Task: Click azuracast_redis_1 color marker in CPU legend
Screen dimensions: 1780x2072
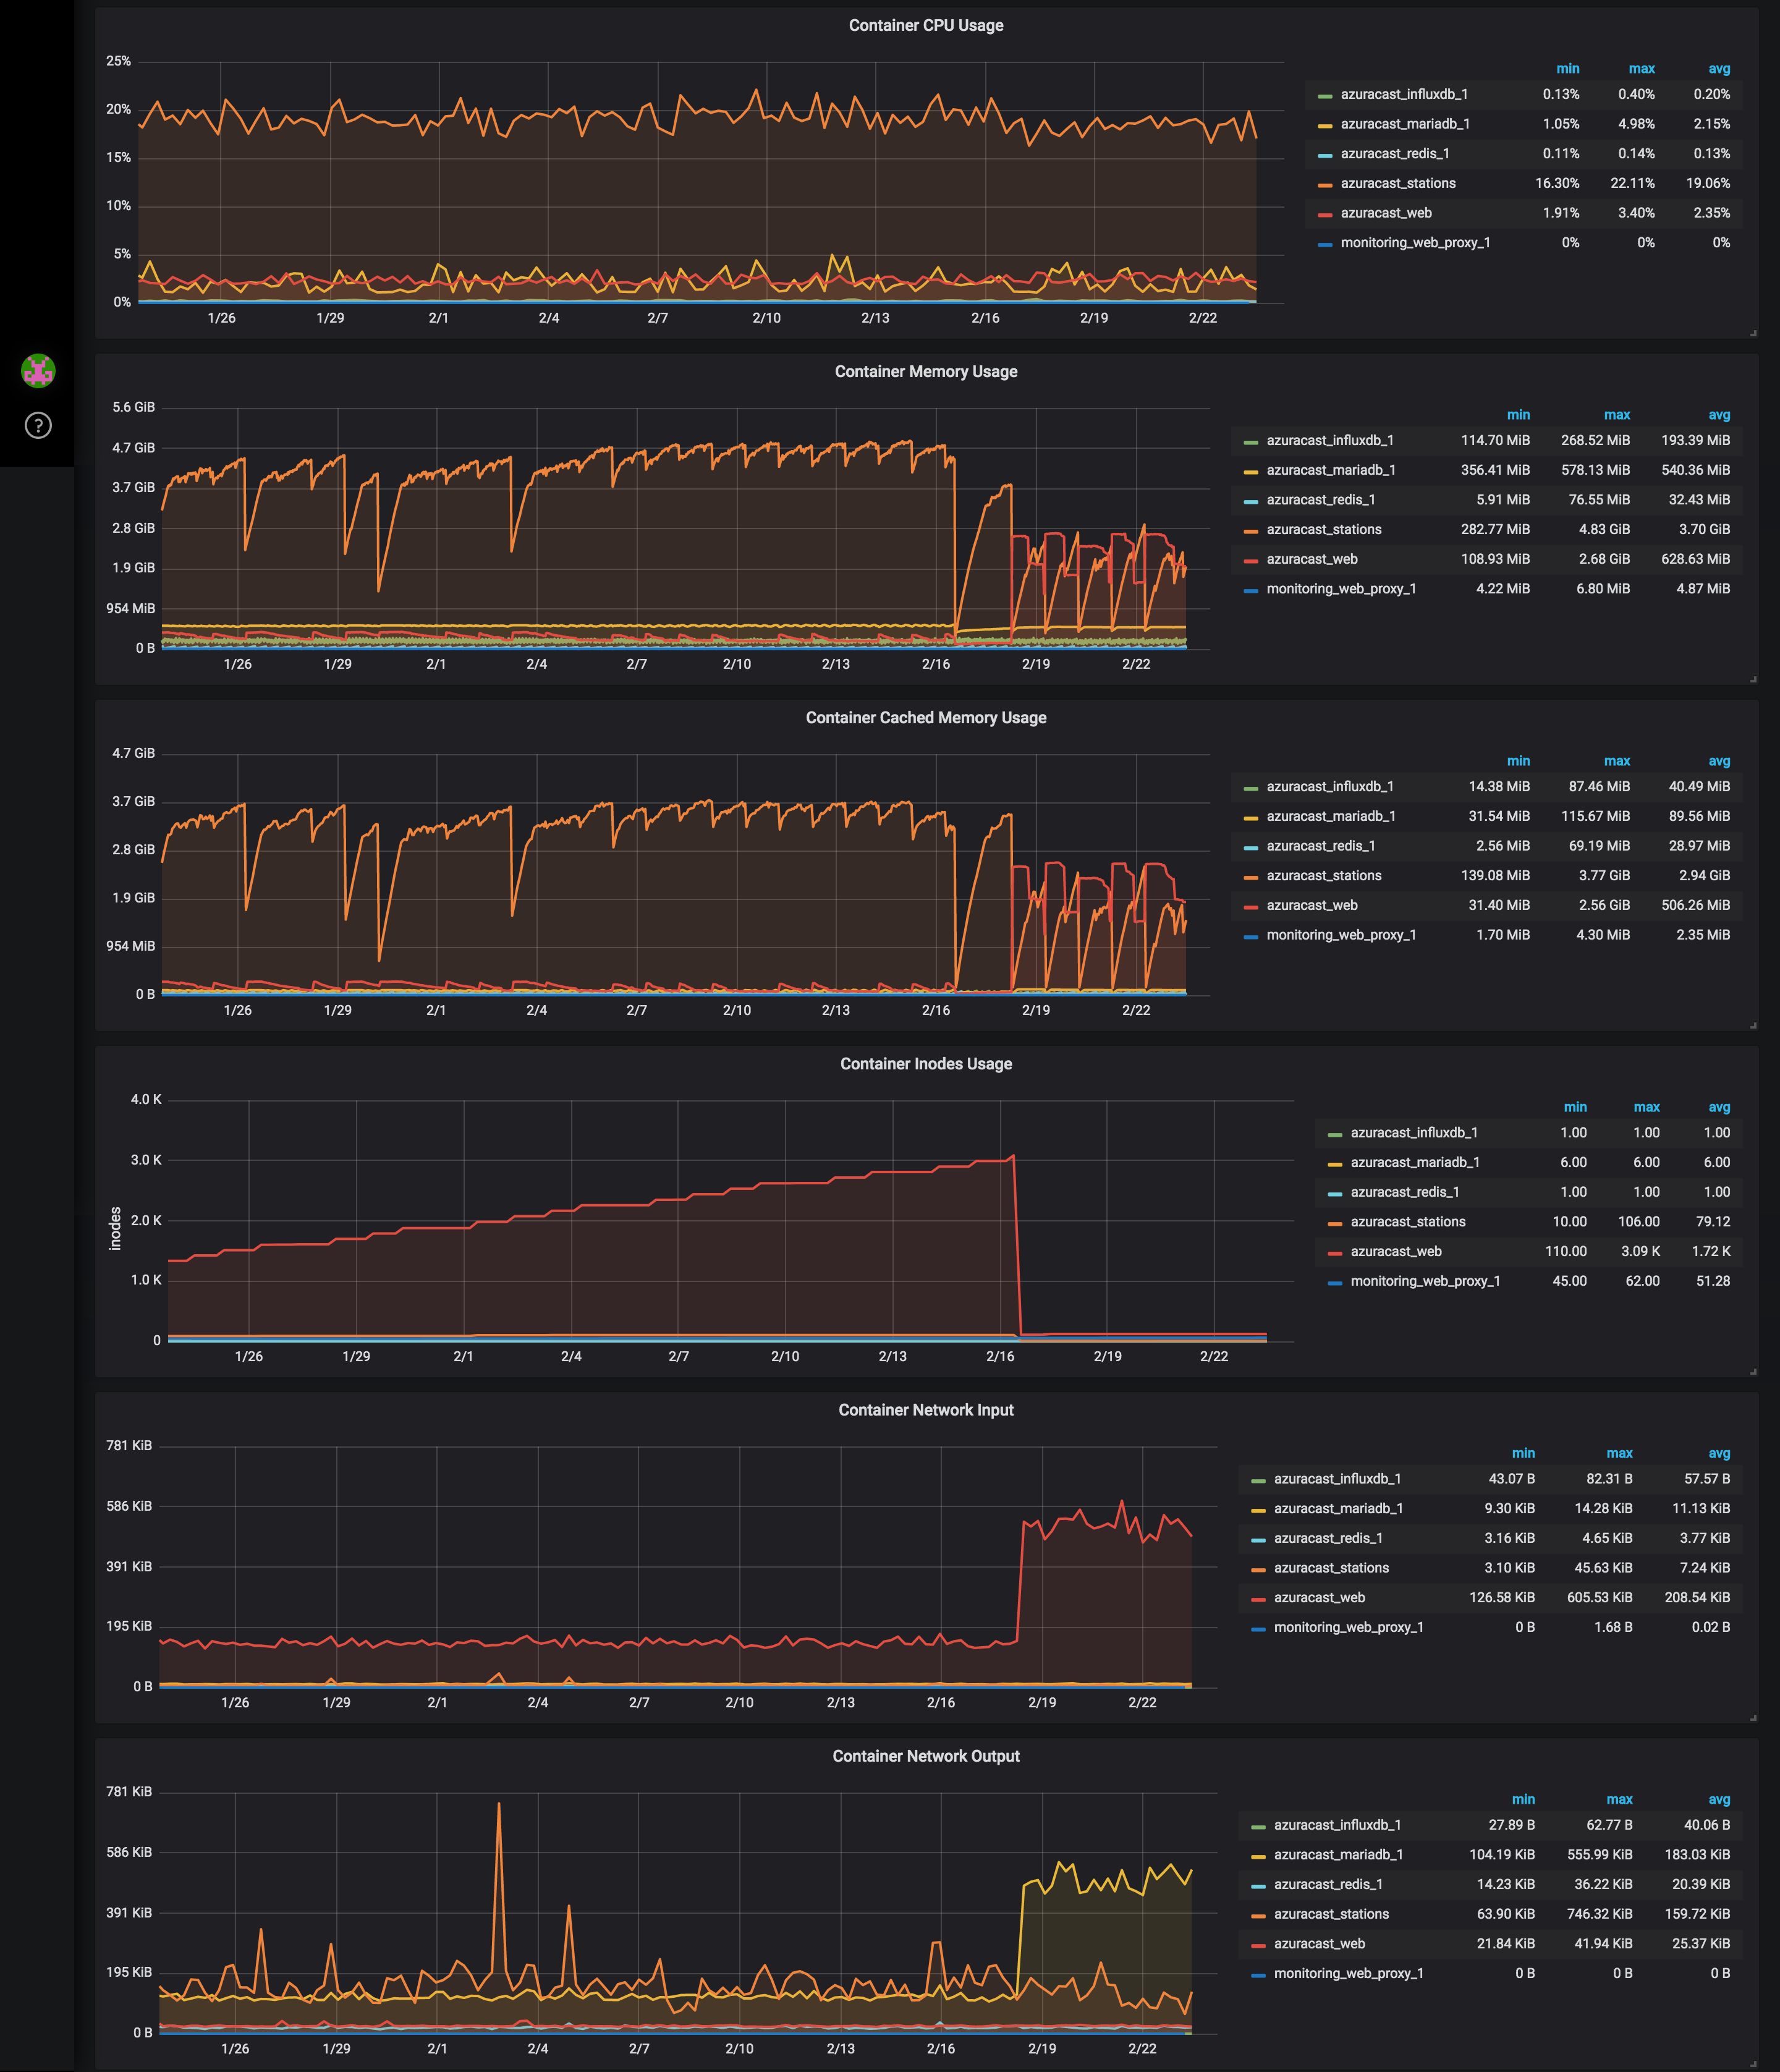Action: point(1327,153)
